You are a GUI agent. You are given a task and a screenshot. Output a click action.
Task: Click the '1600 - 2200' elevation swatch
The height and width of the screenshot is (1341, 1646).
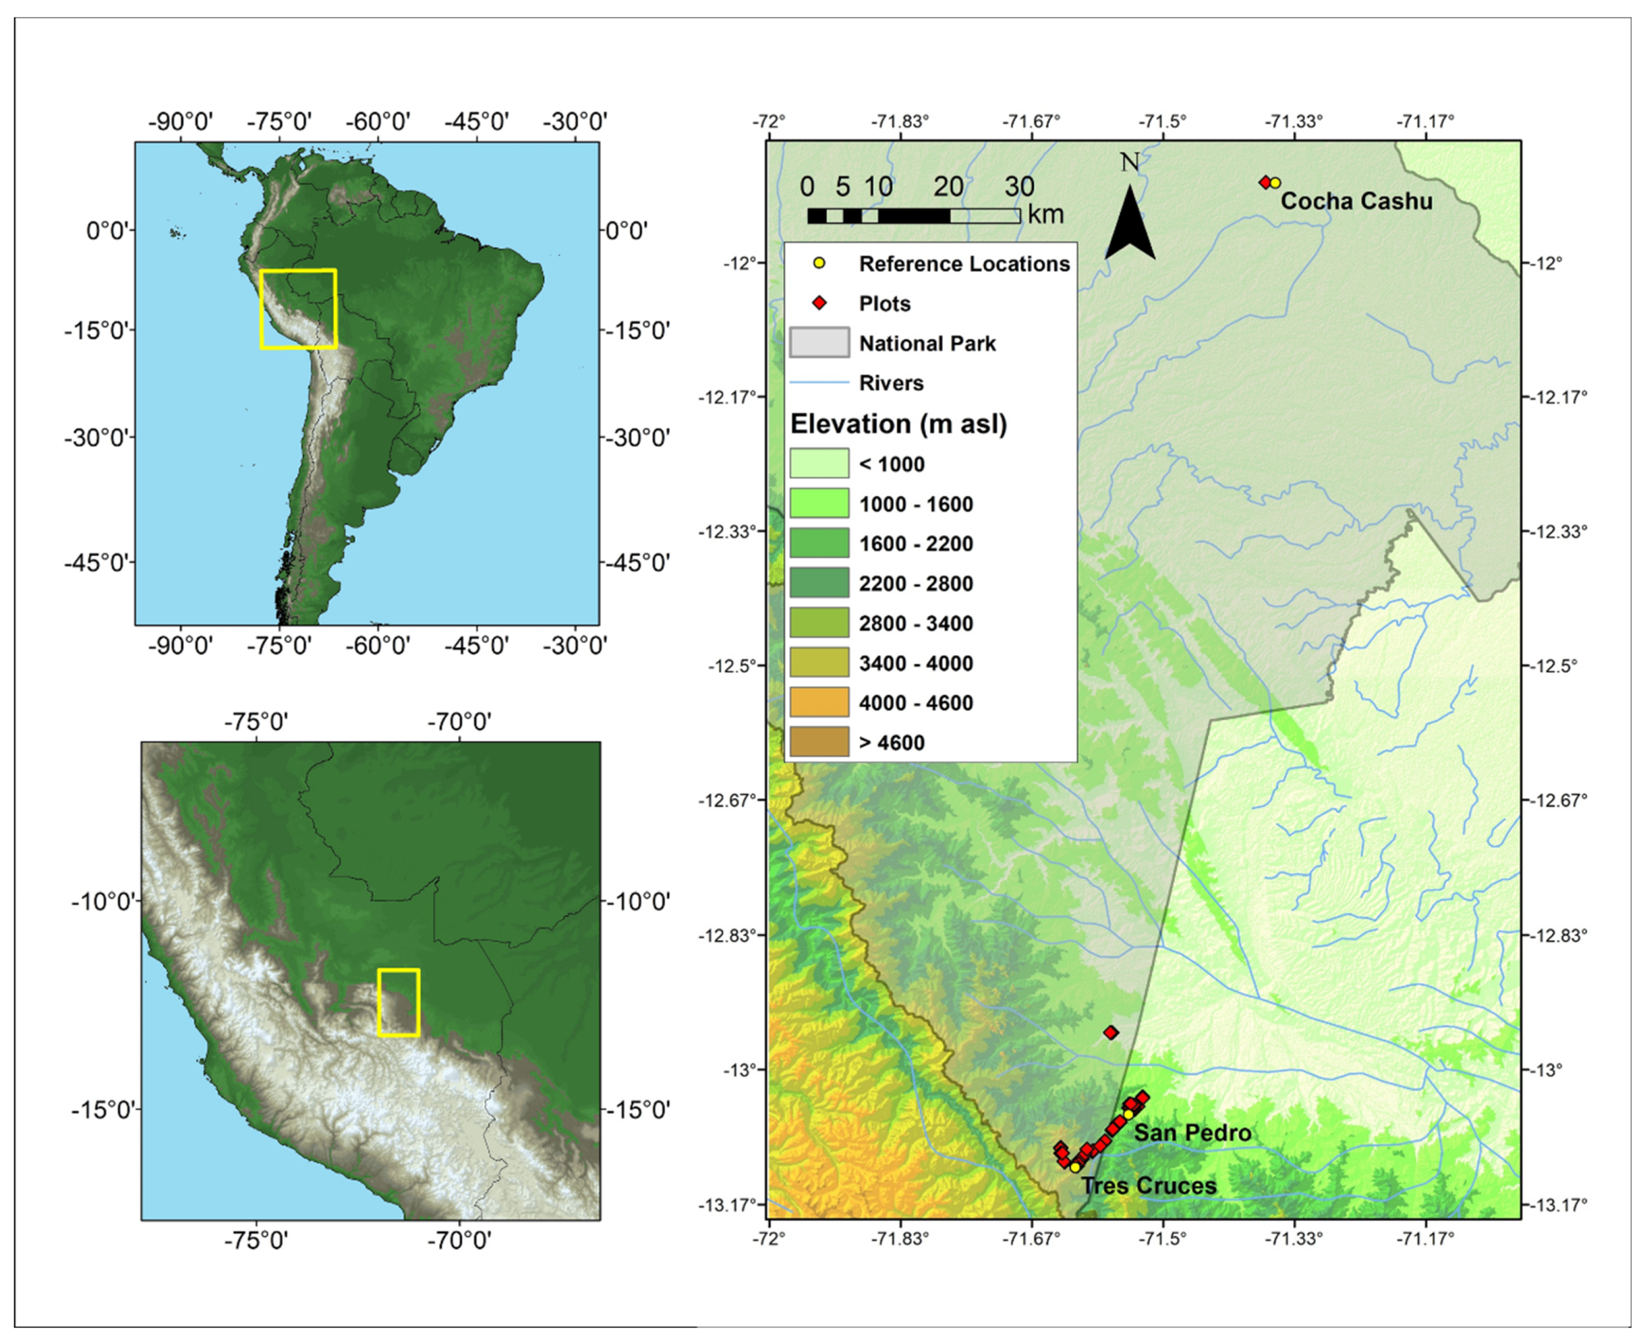[819, 543]
